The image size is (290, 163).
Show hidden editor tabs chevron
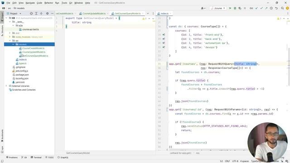pyautogui.click(x=148, y=14)
